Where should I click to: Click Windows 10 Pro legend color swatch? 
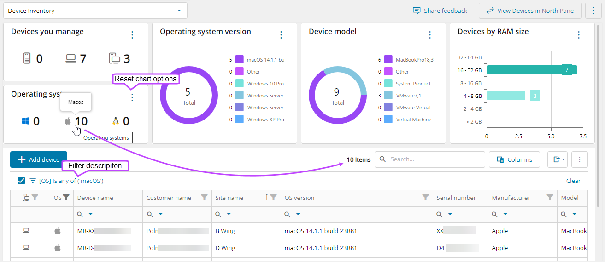[x=239, y=84]
